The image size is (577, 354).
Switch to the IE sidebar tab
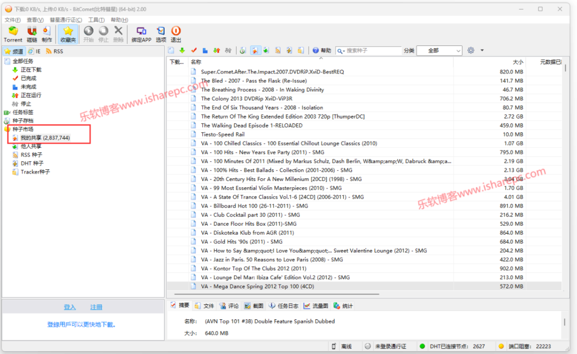coord(35,51)
